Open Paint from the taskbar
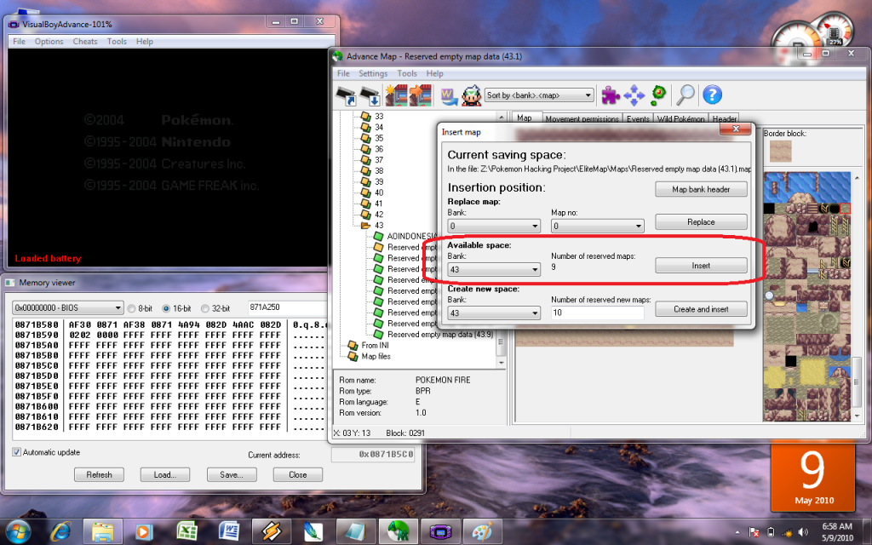Viewport: 872px width, 545px height. (482, 531)
